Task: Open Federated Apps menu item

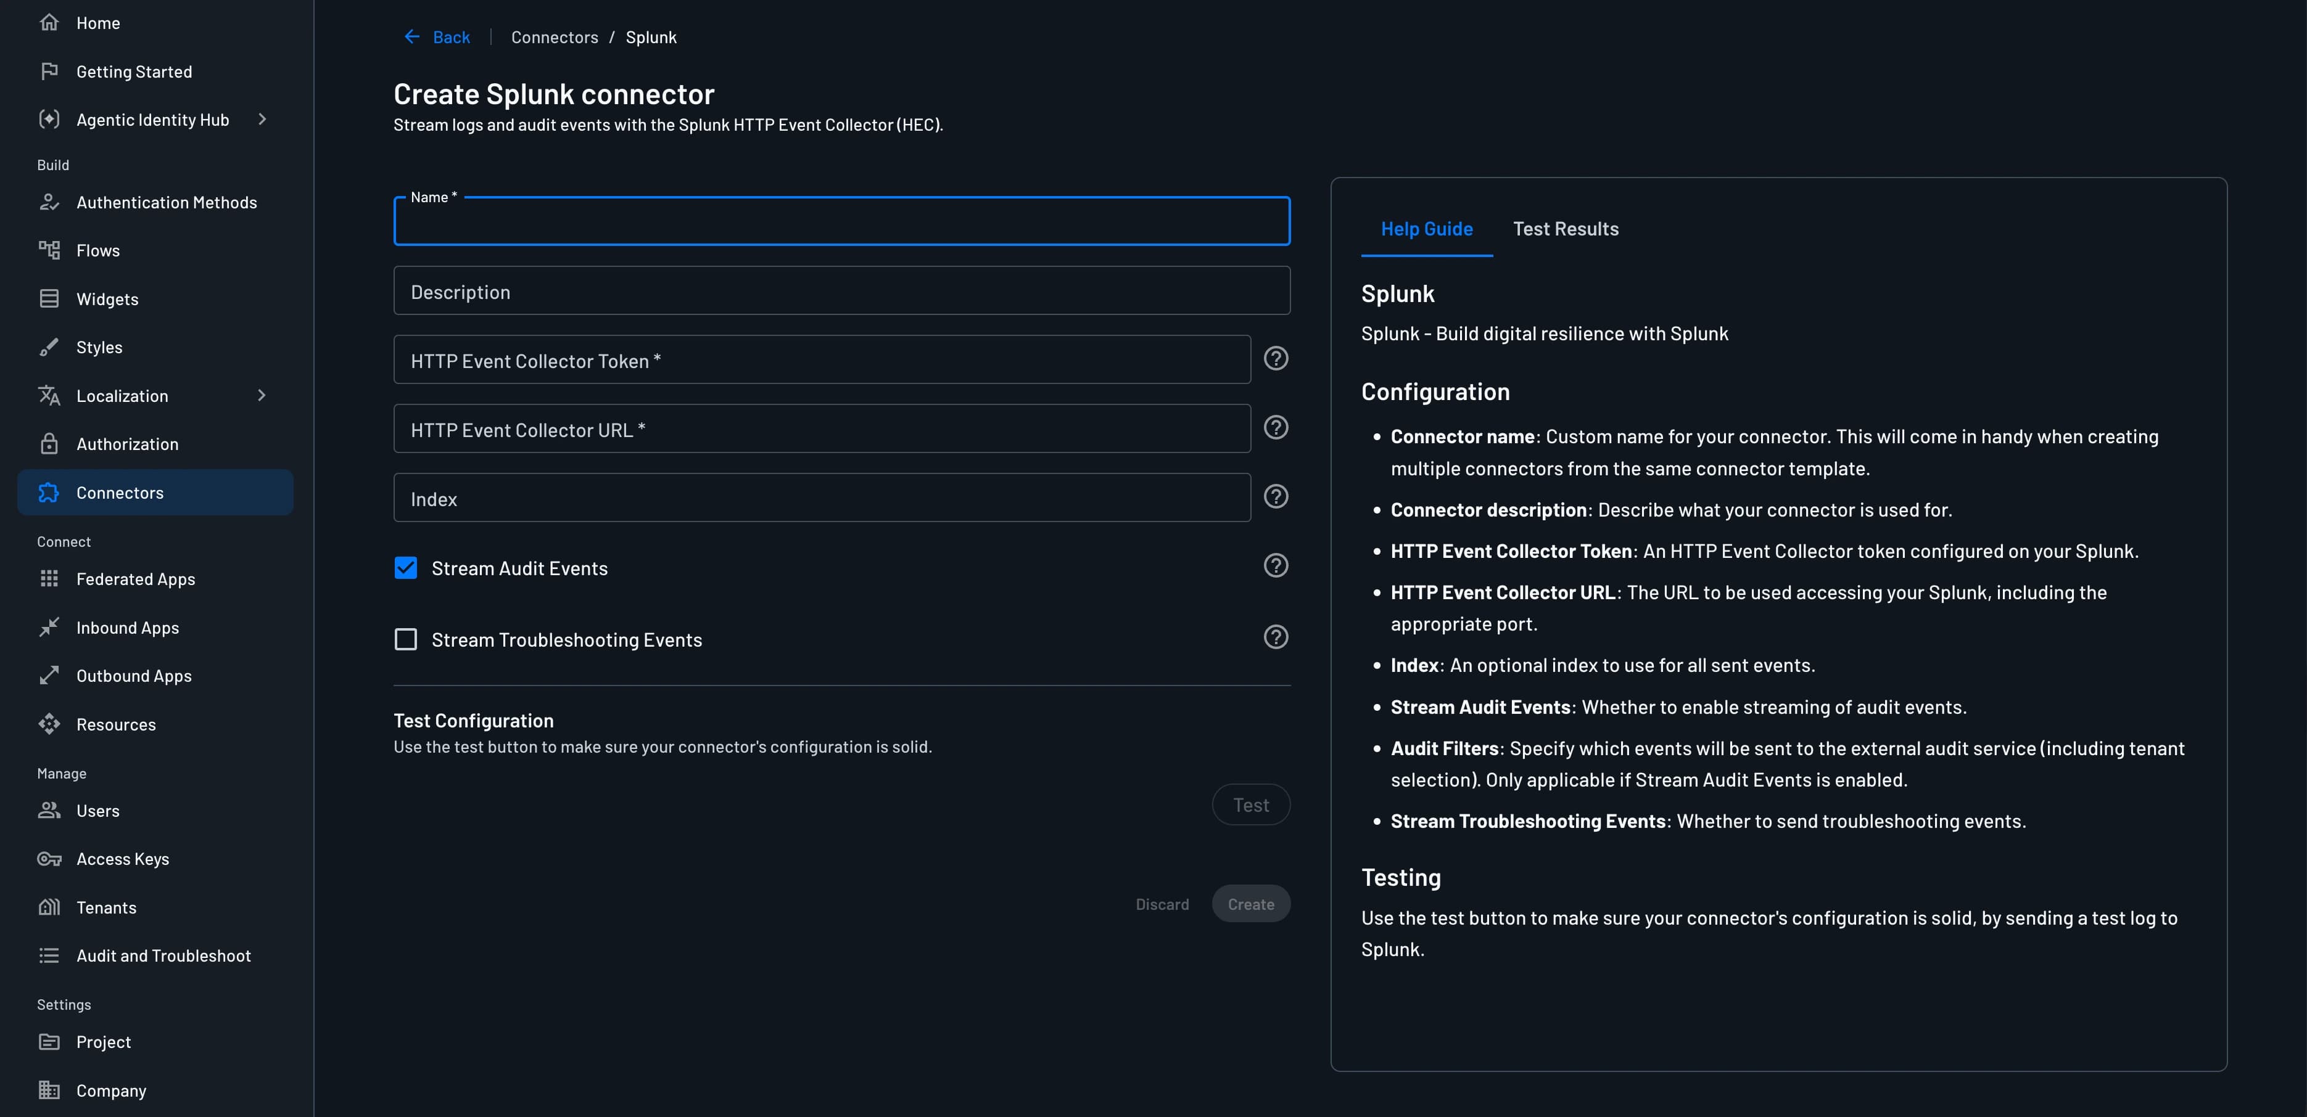Action: click(x=156, y=579)
